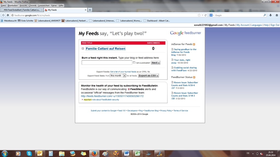This screenshot has height=157, width=280.
Task: Click the blog or feed address field
Action: click(x=107, y=63)
